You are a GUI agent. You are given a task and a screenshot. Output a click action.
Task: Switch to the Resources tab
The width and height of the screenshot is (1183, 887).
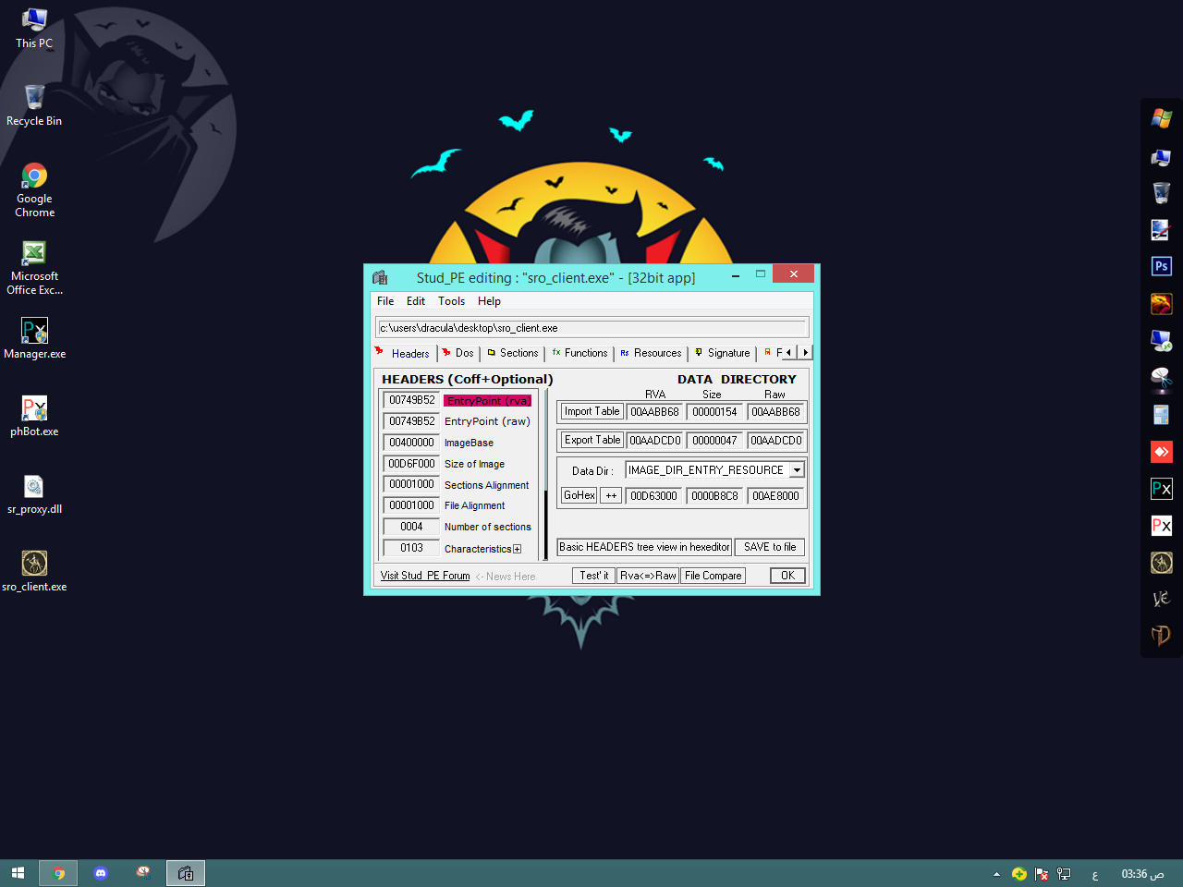point(652,353)
